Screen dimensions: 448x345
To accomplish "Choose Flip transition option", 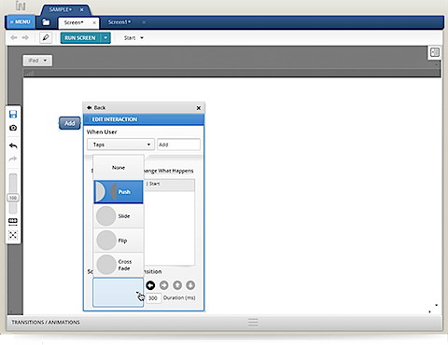I will pyautogui.click(x=119, y=241).
